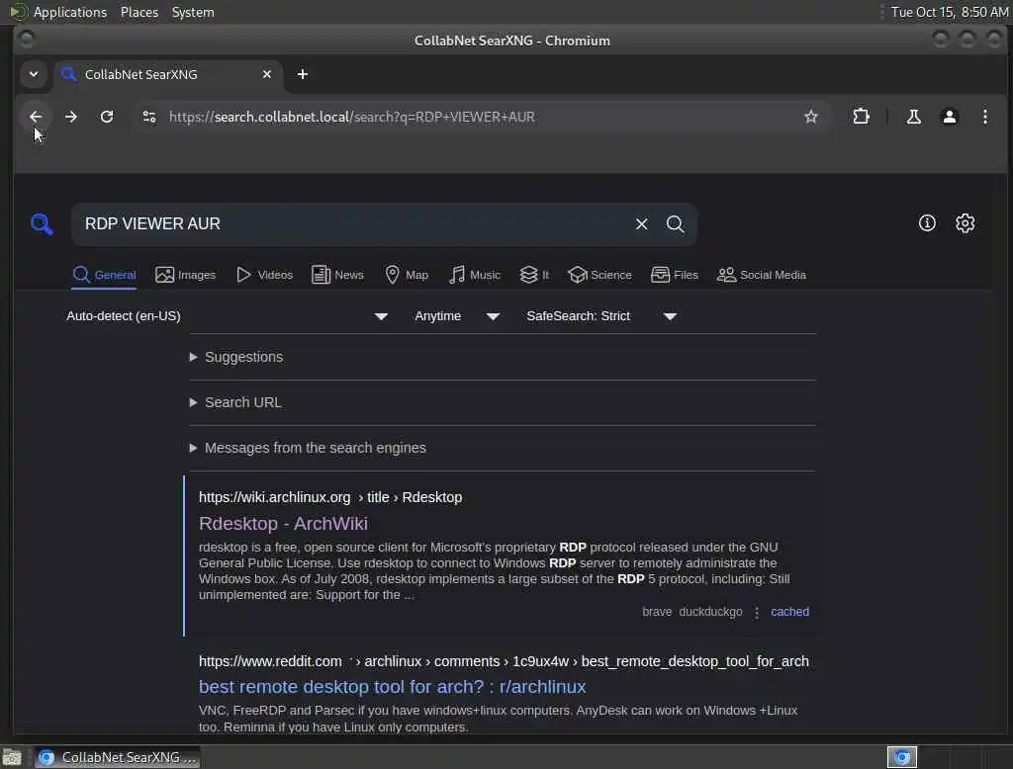Open the SafeSearch: Strict dropdown
Image resolution: width=1013 pixels, height=769 pixels.
click(x=601, y=316)
